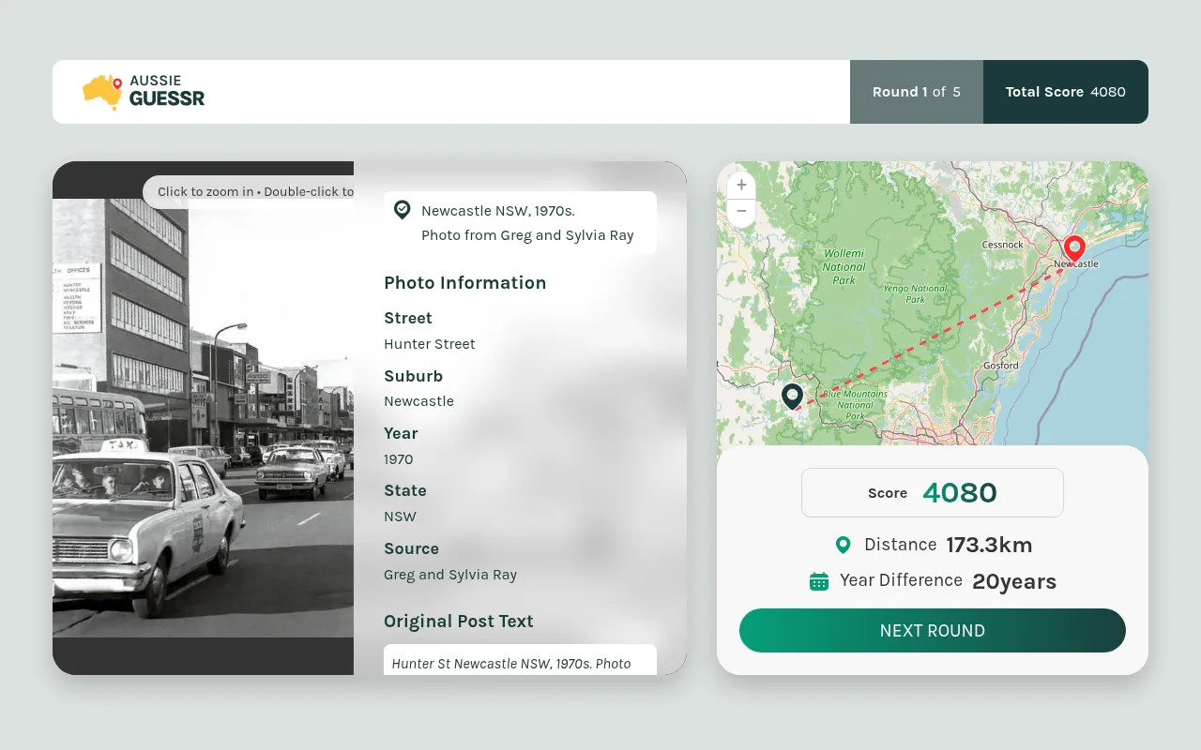Click the Wollemi National Park map label

[x=844, y=266]
